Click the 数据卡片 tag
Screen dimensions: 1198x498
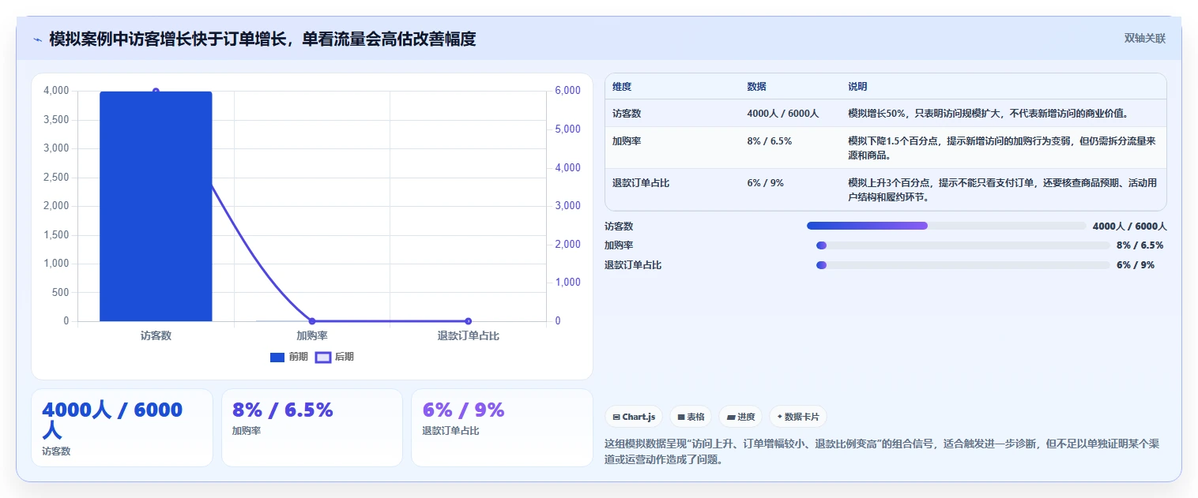[x=798, y=417]
